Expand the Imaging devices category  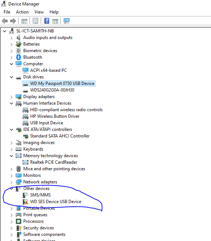click(x=12, y=143)
